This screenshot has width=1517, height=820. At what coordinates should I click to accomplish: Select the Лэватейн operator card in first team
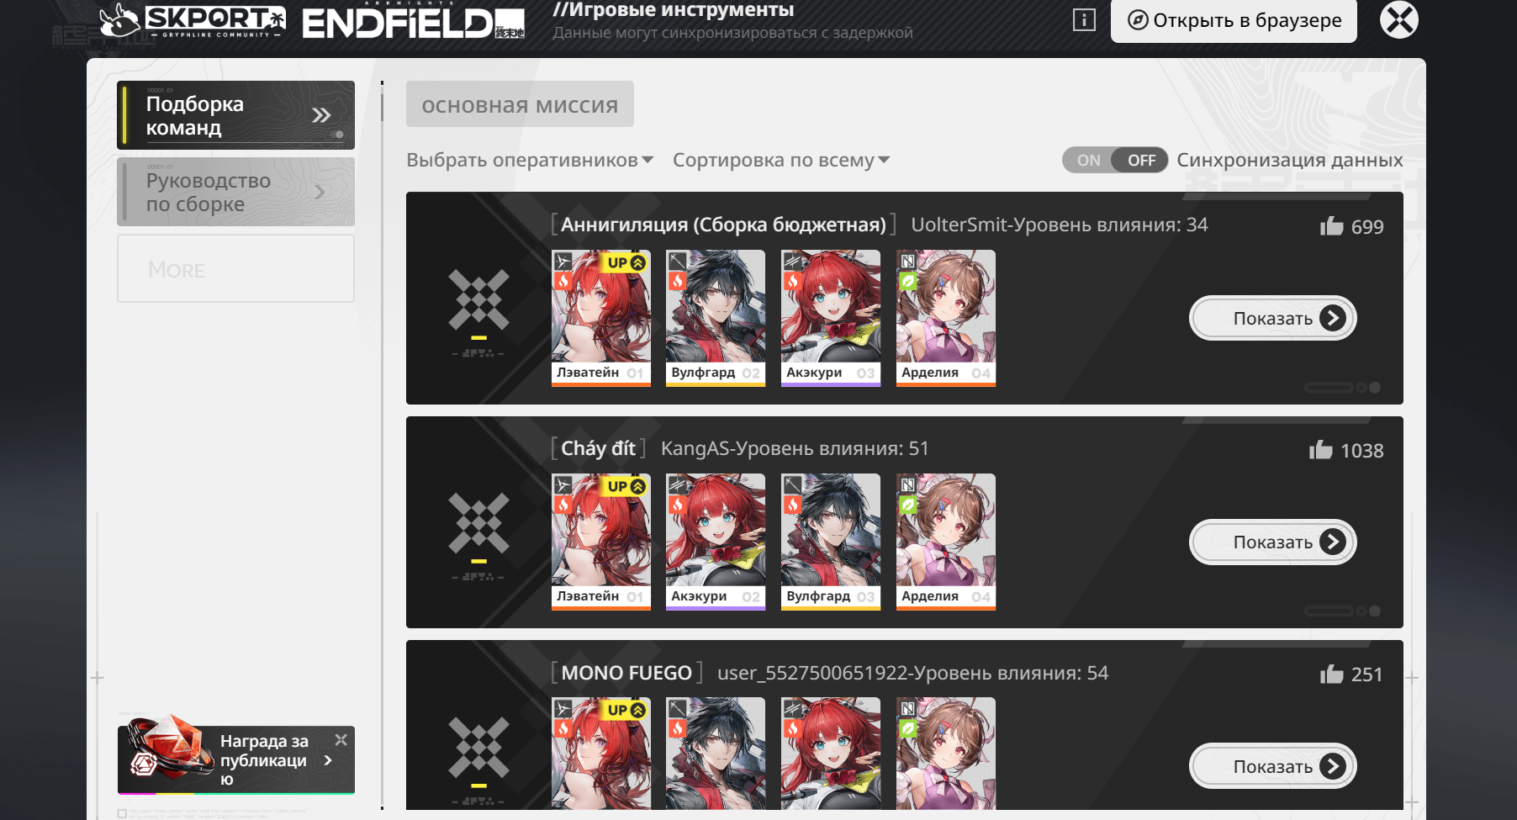click(x=601, y=318)
